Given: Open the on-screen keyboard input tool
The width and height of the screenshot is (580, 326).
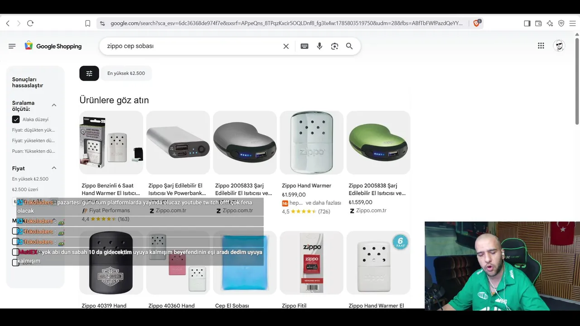Looking at the screenshot, I should click(x=304, y=46).
